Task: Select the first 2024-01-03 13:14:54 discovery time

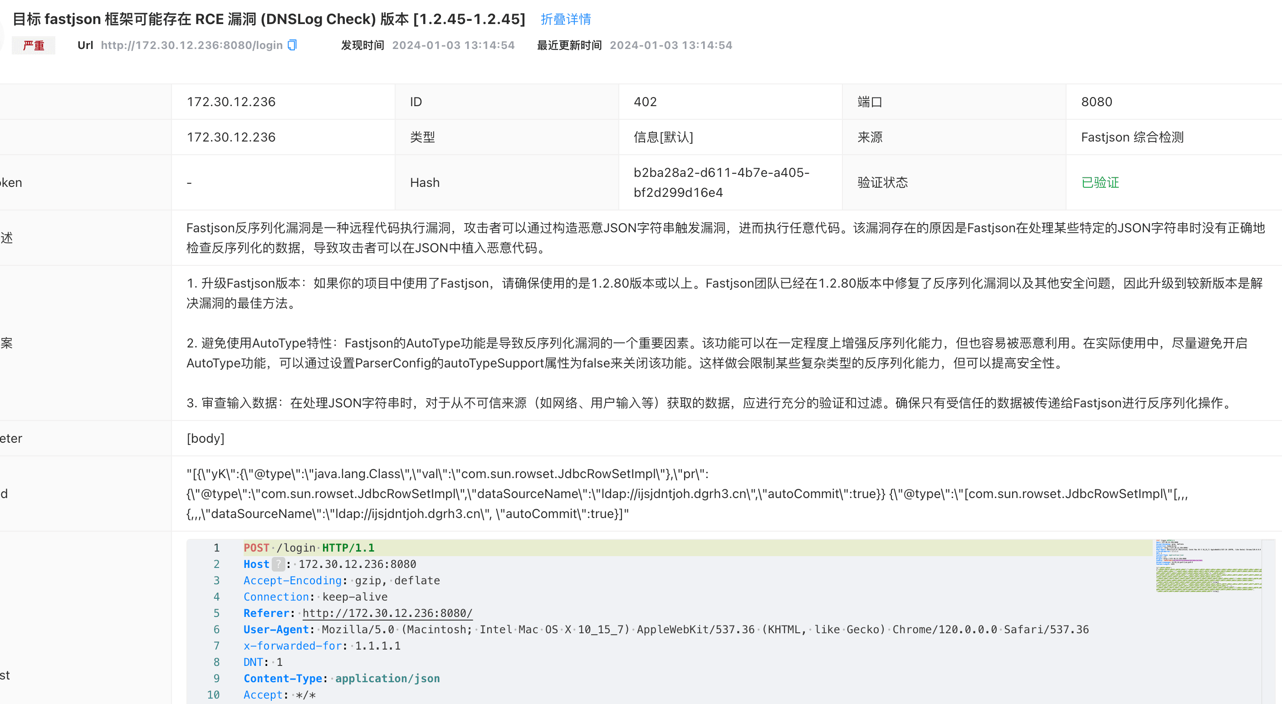Action: point(453,45)
